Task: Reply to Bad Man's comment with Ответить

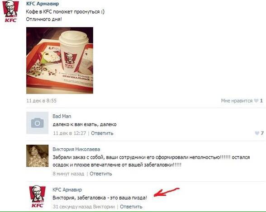Action: coord(102,133)
